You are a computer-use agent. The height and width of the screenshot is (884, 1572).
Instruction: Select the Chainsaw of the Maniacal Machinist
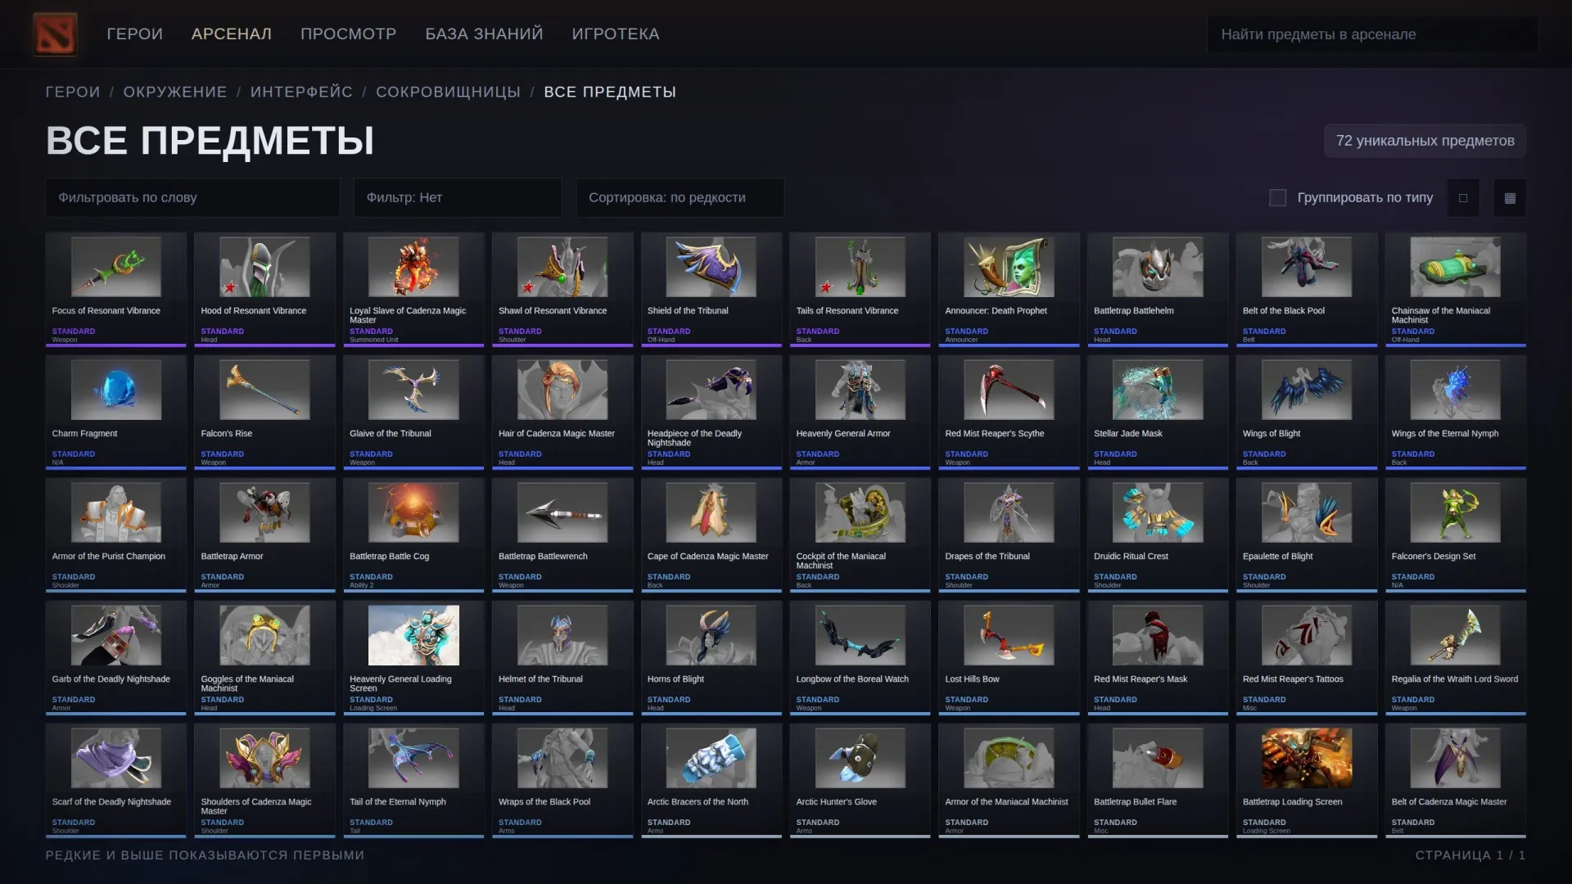[x=1456, y=290]
